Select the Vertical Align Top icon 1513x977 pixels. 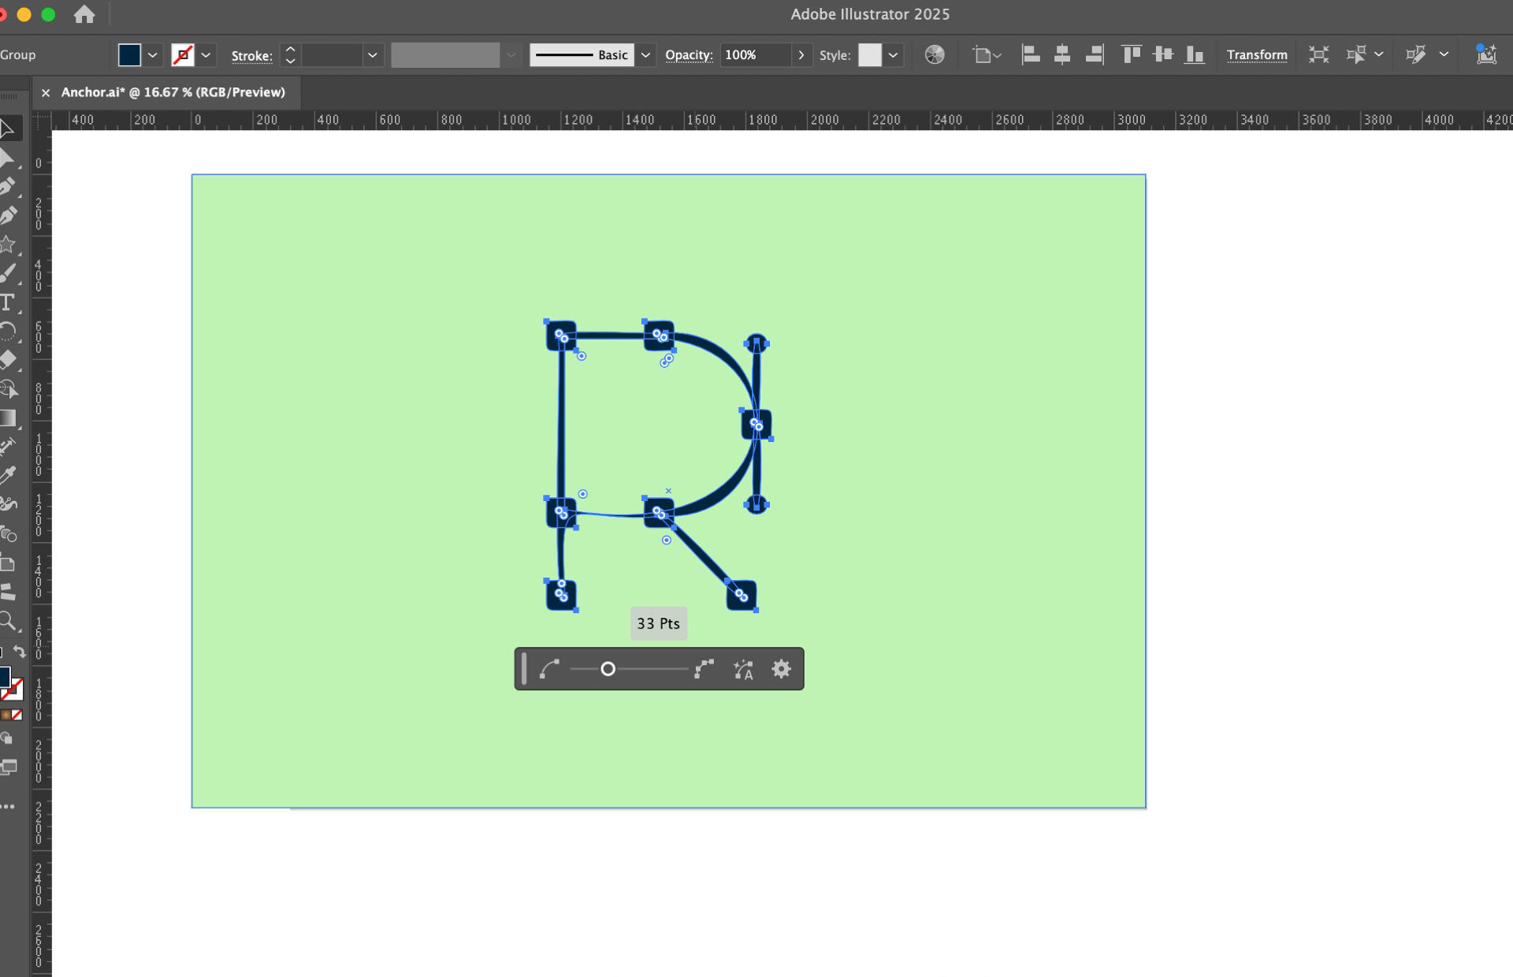(1132, 54)
